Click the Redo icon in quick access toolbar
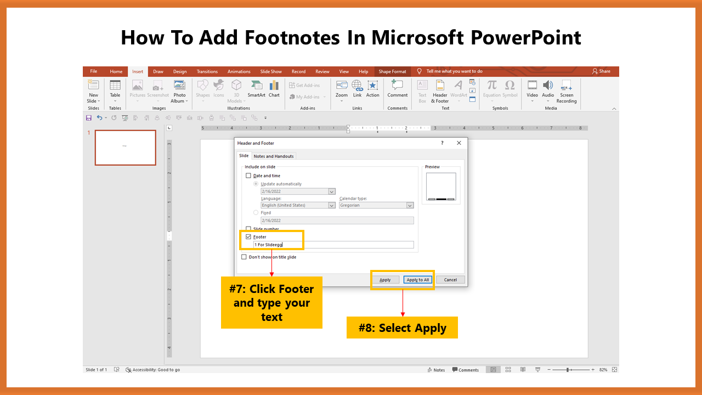Screen dimensions: 702x395 click(x=114, y=117)
